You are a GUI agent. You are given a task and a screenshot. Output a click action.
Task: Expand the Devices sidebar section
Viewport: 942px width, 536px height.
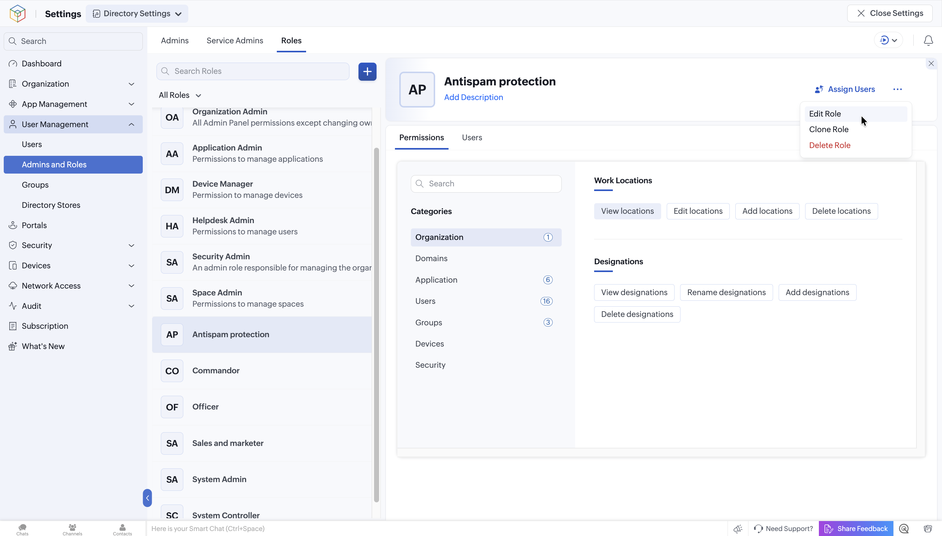click(x=73, y=266)
